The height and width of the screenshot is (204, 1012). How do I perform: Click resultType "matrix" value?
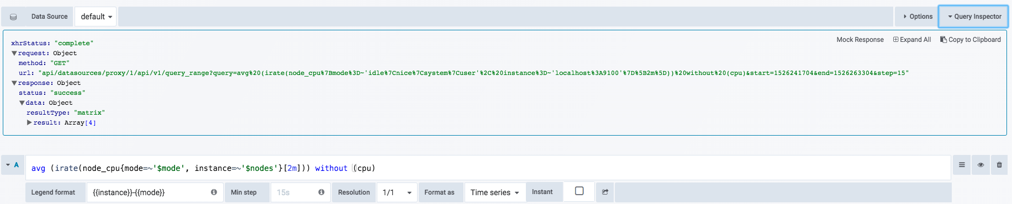(89, 113)
